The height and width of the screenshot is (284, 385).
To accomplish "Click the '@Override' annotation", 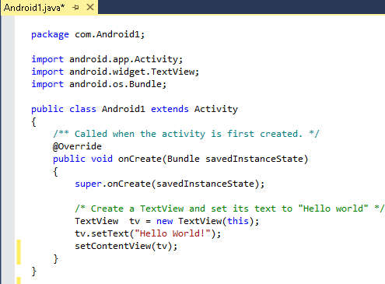I will pyautogui.click(x=77, y=146).
